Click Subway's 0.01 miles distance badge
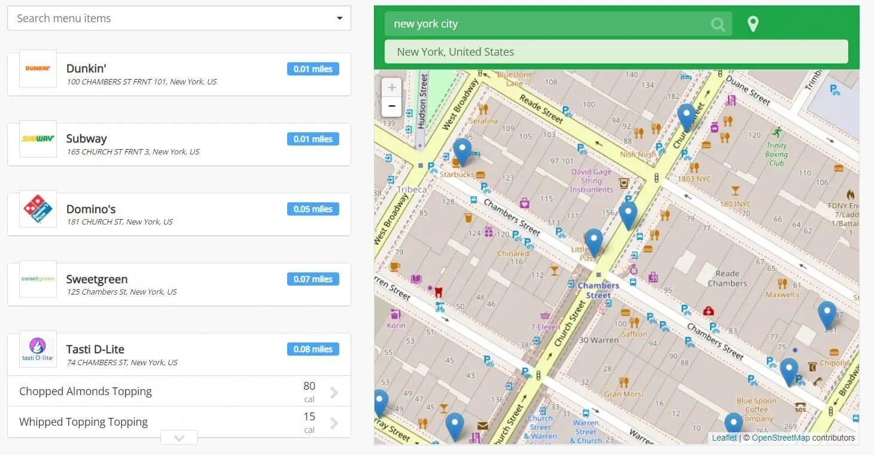The image size is (874, 455). [313, 139]
